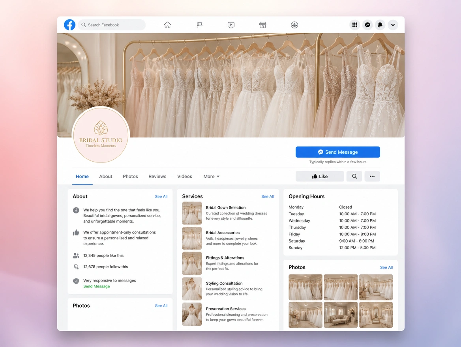The width and height of the screenshot is (461, 347).
Task: Click See All in the Services card
Action: click(268, 196)
